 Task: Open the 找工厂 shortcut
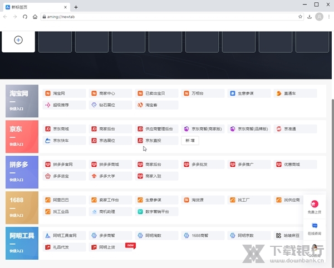[x=249, y=200]
